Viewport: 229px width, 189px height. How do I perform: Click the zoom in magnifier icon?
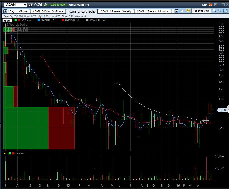pos(215,11)
